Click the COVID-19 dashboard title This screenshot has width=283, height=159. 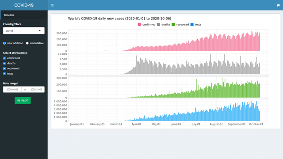pos(24,5)
